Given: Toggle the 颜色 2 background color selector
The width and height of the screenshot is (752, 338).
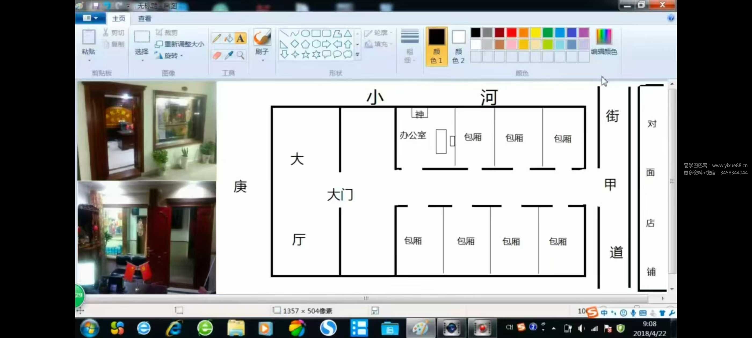Looking at the screenshot, I should [x=458, y=47].
